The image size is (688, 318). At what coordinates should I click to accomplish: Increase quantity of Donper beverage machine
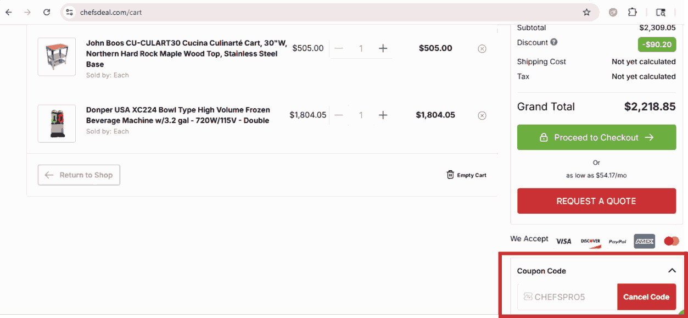[383, 115]
